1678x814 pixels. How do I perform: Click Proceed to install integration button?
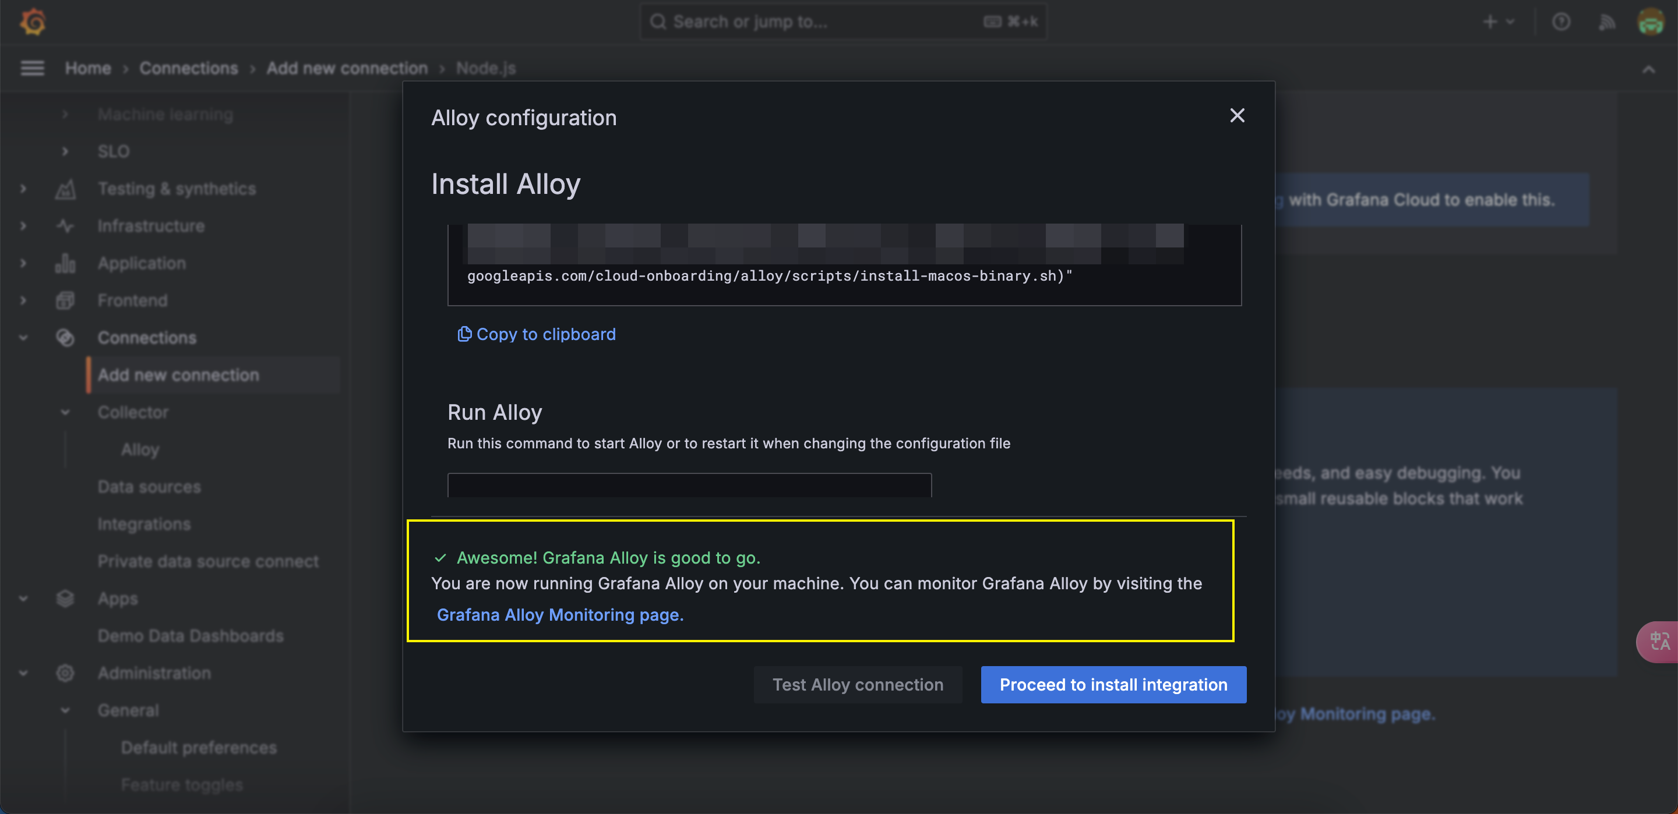point(1113,684)
